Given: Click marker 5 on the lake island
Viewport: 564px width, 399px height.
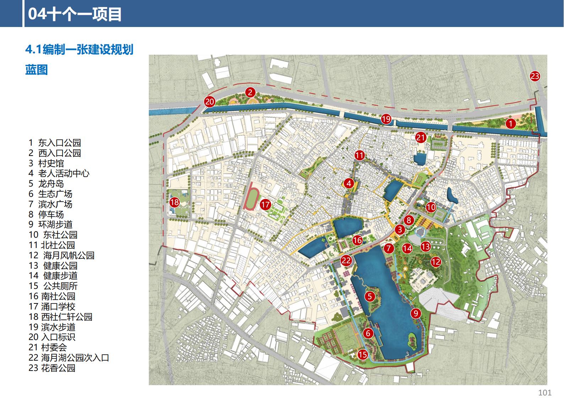Looking at the screenshot, I should pos(370,296).
